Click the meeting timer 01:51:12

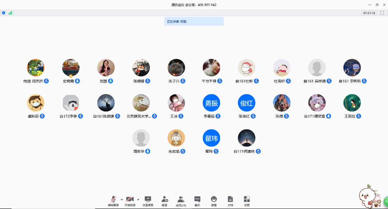coord(369,13)
